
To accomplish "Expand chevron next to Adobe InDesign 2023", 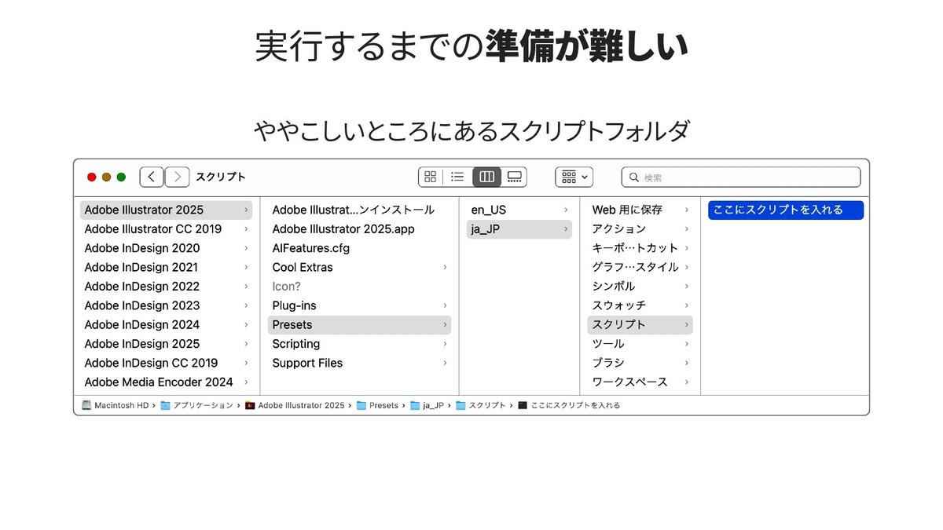I will coord(246,305).
